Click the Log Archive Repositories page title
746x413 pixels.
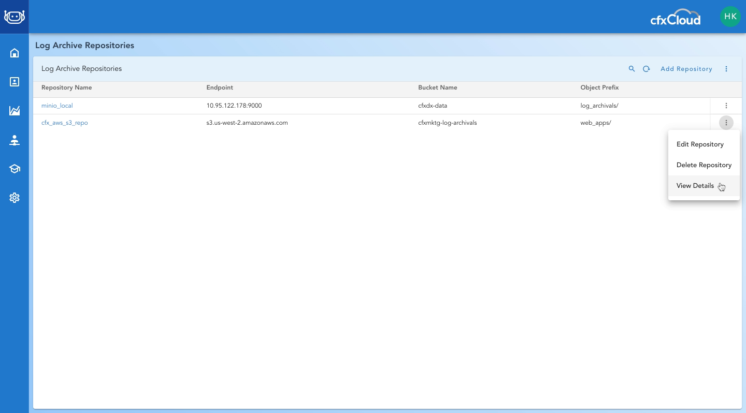point(84,46)
